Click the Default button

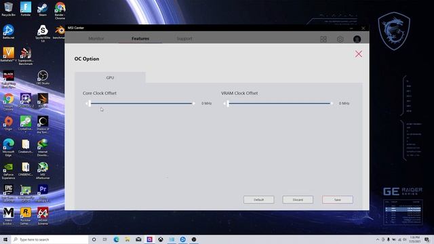pyautogui.click(x=259, y=200)
